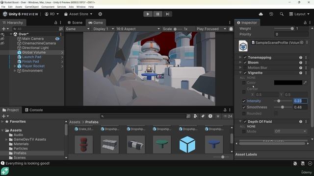Viewport: 314px width, 176px height.
Task: Open the Play Focused dropdown
Action: [211, 29]
